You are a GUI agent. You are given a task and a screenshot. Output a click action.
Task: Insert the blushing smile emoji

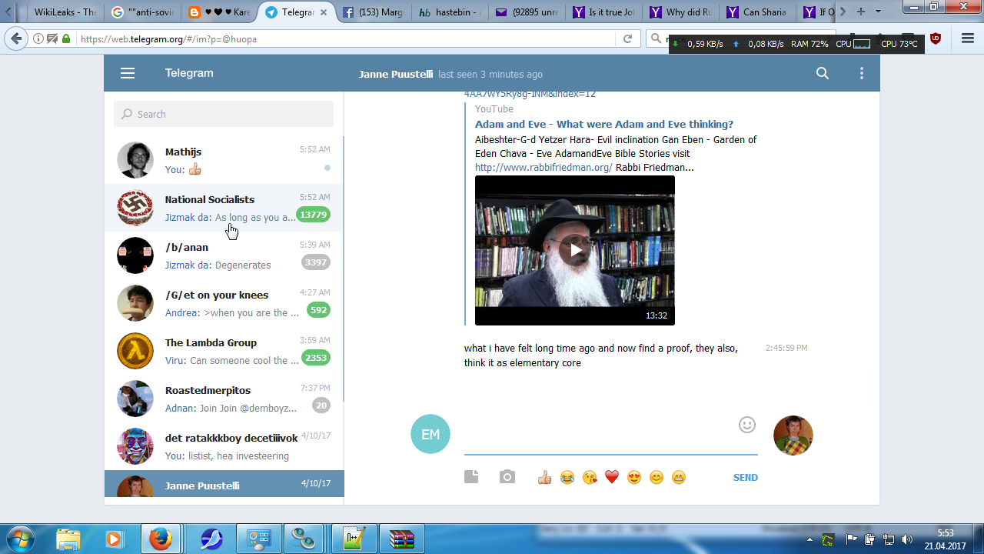pyautogui.click(x=657, y=478)
